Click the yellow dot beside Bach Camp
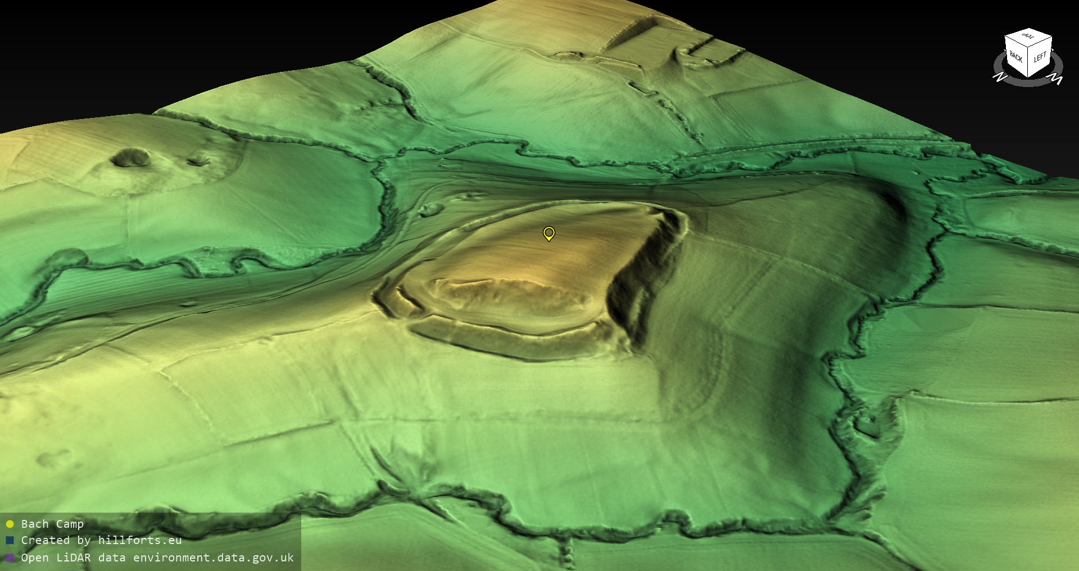The width and height of the screenshot is (1079, 571). click(x=10, y=524)
